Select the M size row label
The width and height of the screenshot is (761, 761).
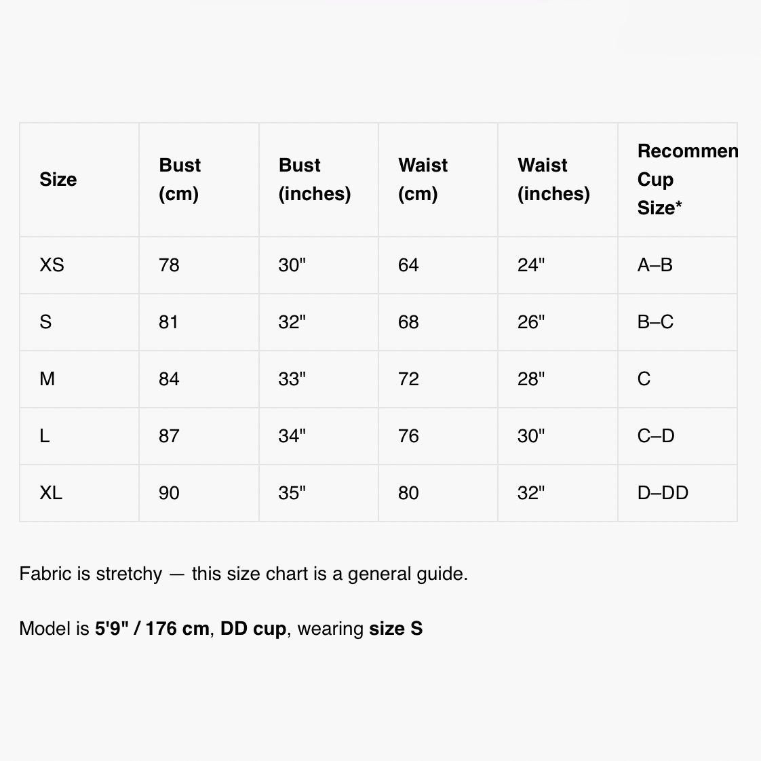pyautogui.click(x=47, y=379)
